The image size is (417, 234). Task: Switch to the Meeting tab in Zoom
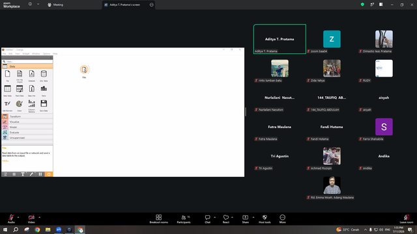[55, 5]
